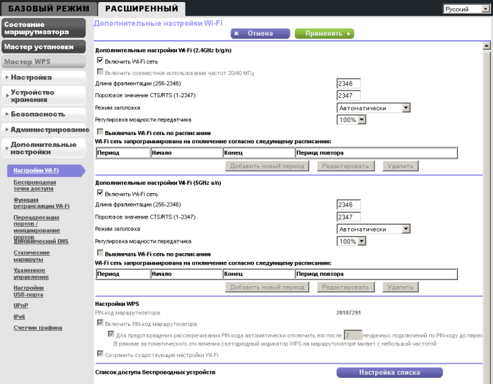Toggle Включить PIN-код маршрутизатора checkbox

tap(100, 323)
